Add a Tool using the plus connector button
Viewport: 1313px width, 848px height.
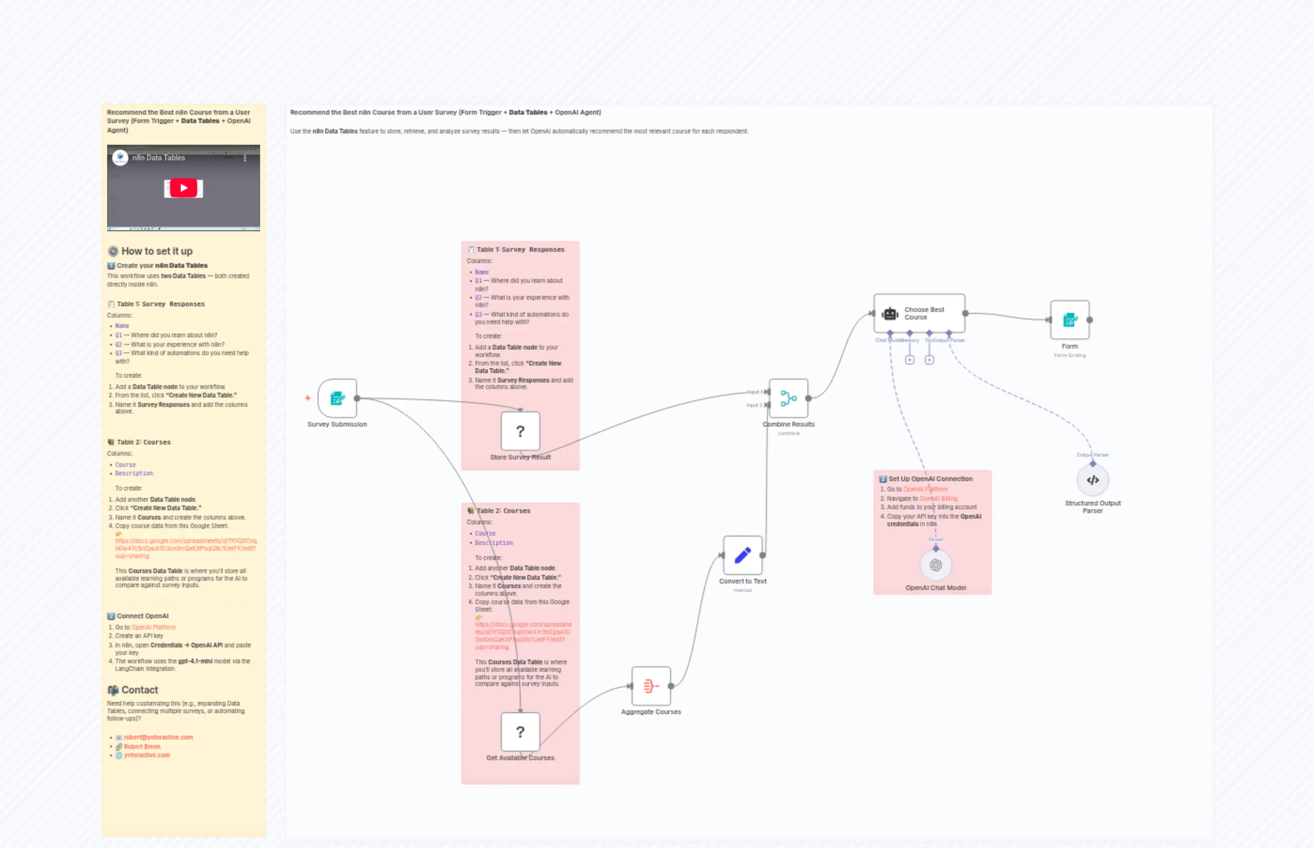pyautogui.click(x=929, y=359)
